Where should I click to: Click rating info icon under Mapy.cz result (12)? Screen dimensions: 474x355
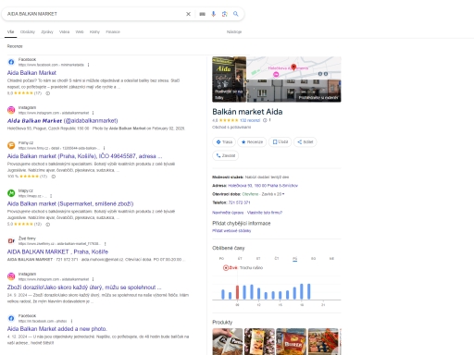[x=48, y=225]
